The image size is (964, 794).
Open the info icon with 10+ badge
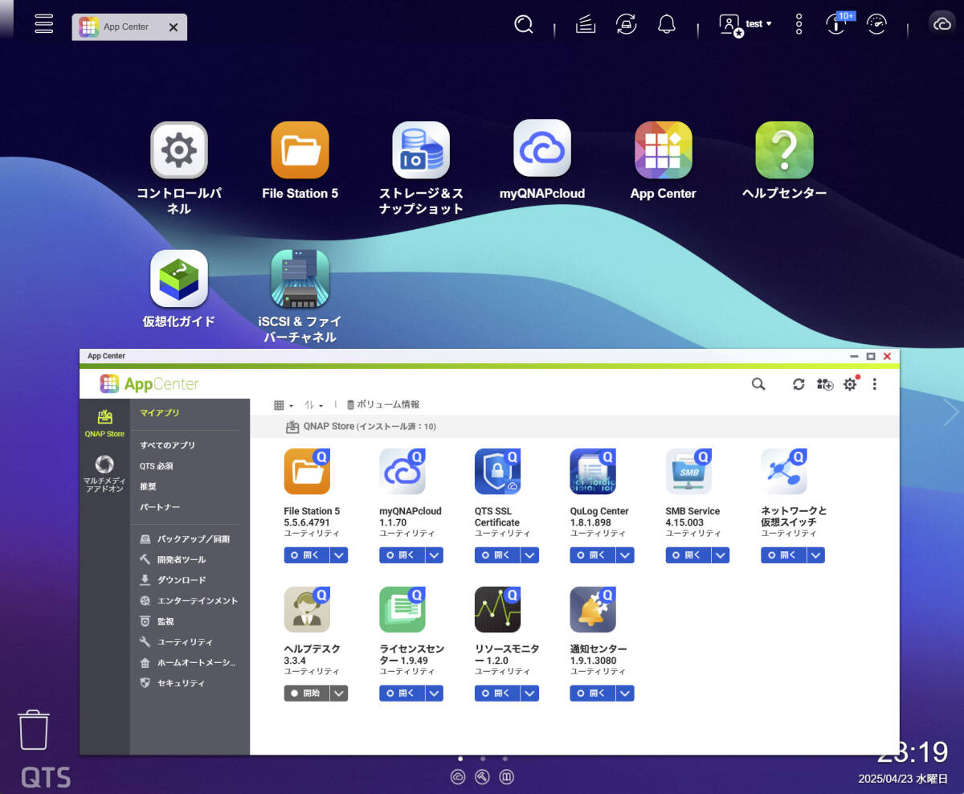(x=837, y=23)
